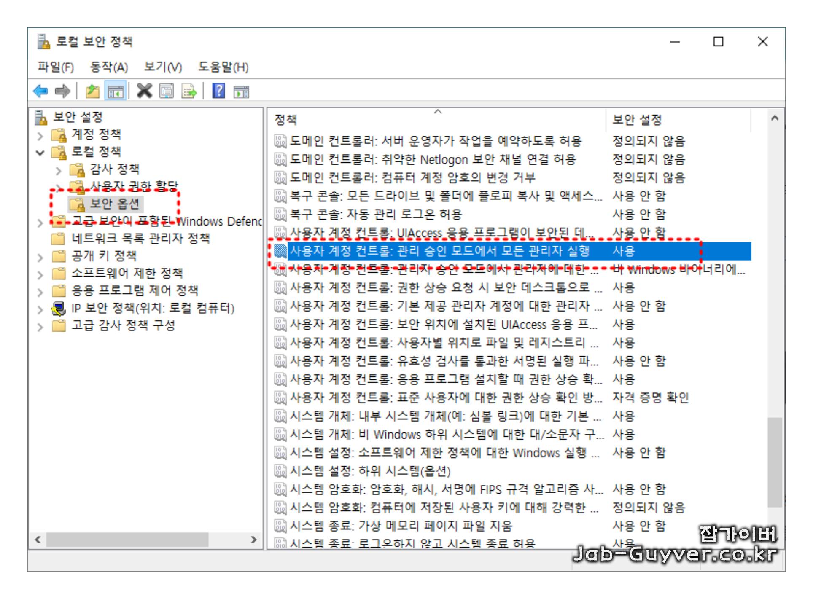The height and width of the screenshot is (599, 813).
Task: Expand the 공개 키 정책 node
Action: [x=40, y=257]
